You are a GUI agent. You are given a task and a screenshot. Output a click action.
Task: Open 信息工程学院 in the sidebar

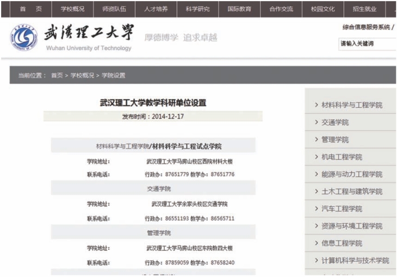tap(342, 243)
